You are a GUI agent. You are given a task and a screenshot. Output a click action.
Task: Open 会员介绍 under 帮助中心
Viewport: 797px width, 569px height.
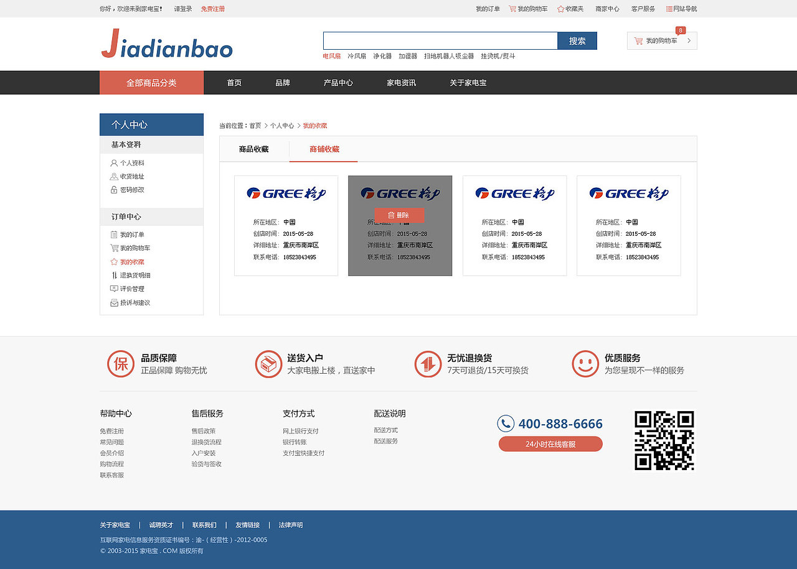coord(112,453)
